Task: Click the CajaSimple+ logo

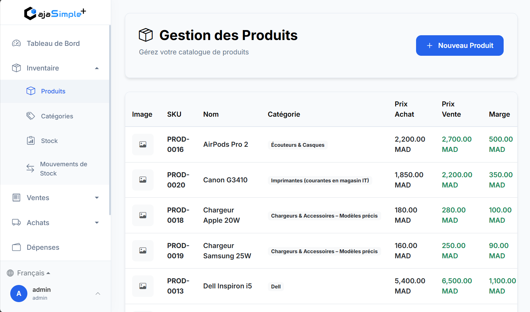Action: click(55, 13)
